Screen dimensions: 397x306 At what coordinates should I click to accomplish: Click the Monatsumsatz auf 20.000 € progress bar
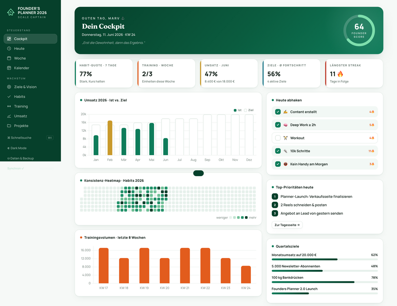[324, 259]
